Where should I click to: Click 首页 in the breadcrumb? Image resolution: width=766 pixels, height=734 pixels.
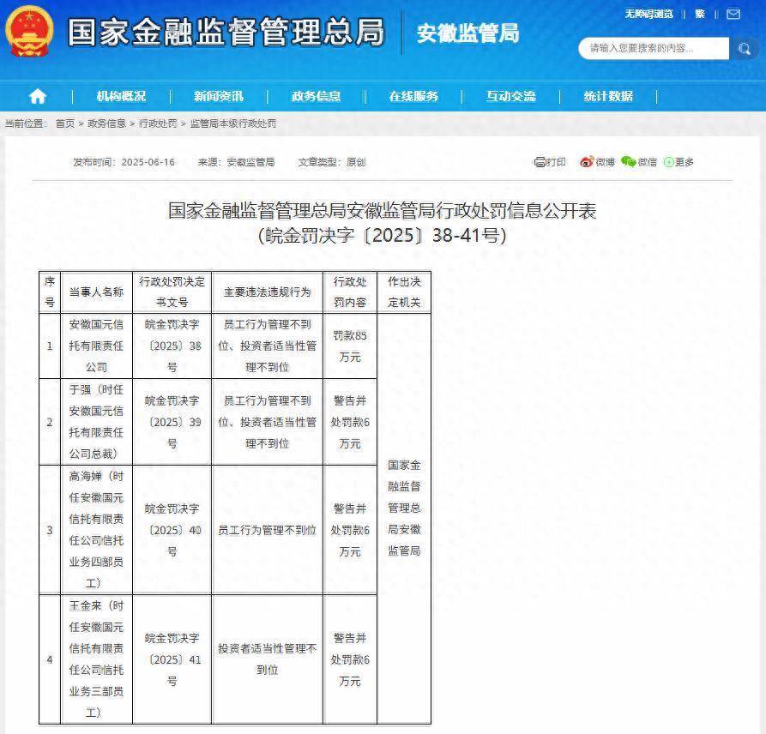point(65,123)
